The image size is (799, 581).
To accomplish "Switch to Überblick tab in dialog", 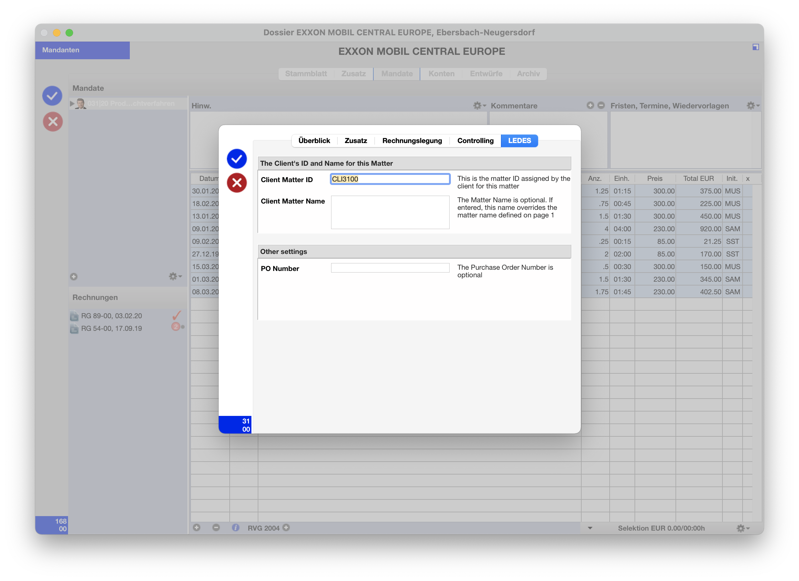I will click(x=314, y=141).
